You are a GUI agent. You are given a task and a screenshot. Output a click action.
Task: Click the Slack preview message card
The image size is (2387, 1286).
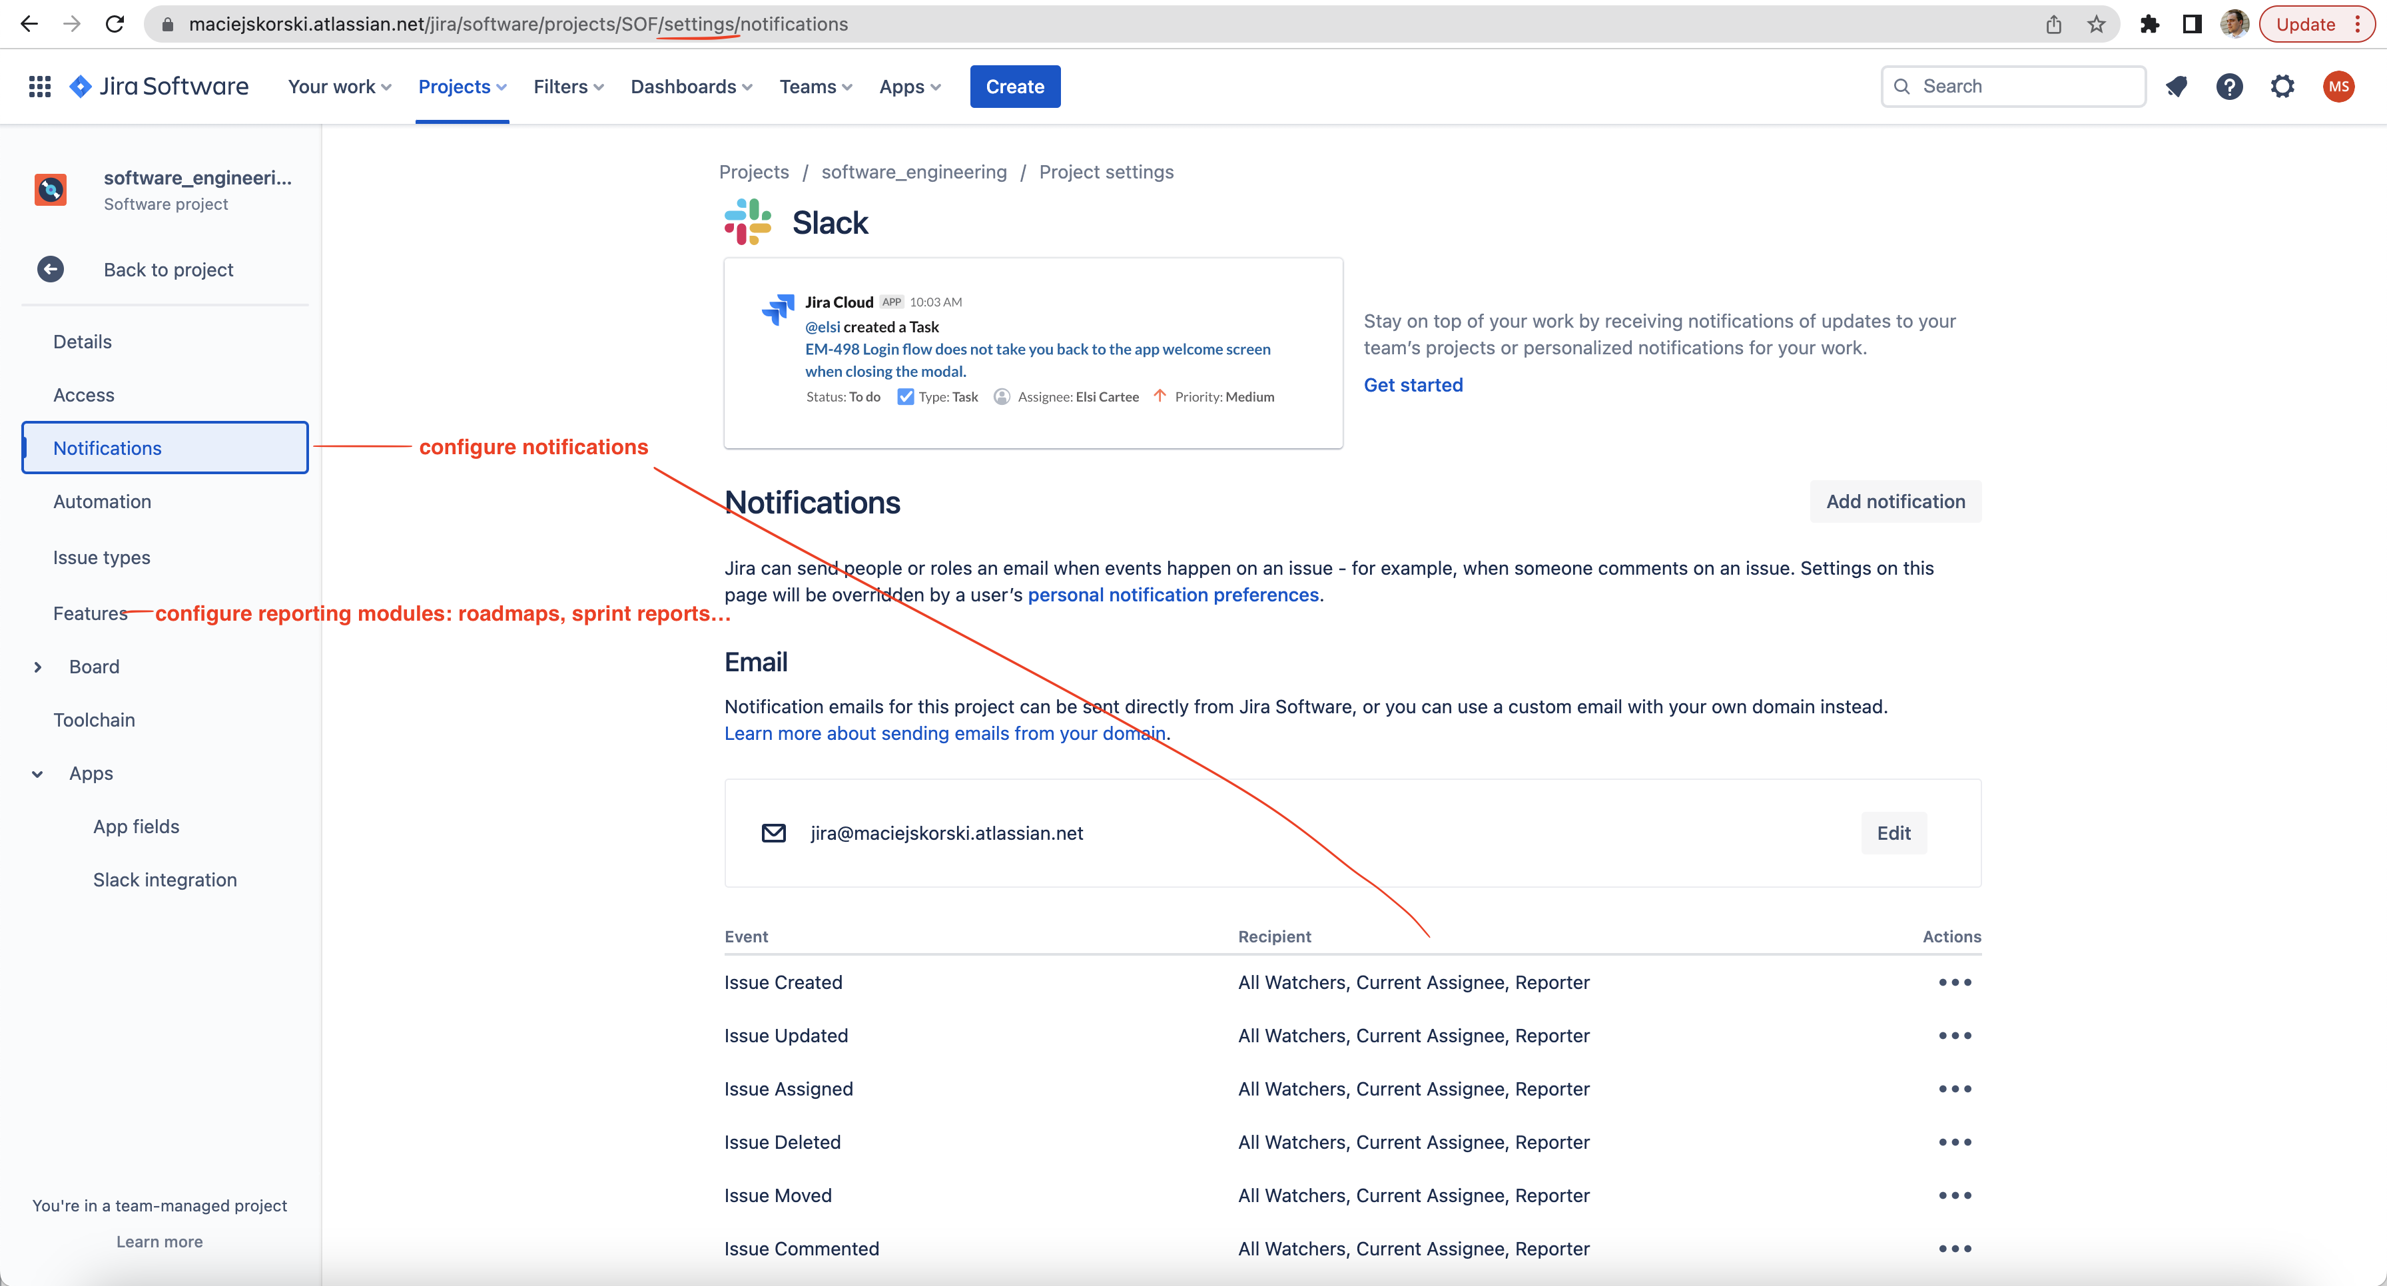pos(1033,353)
